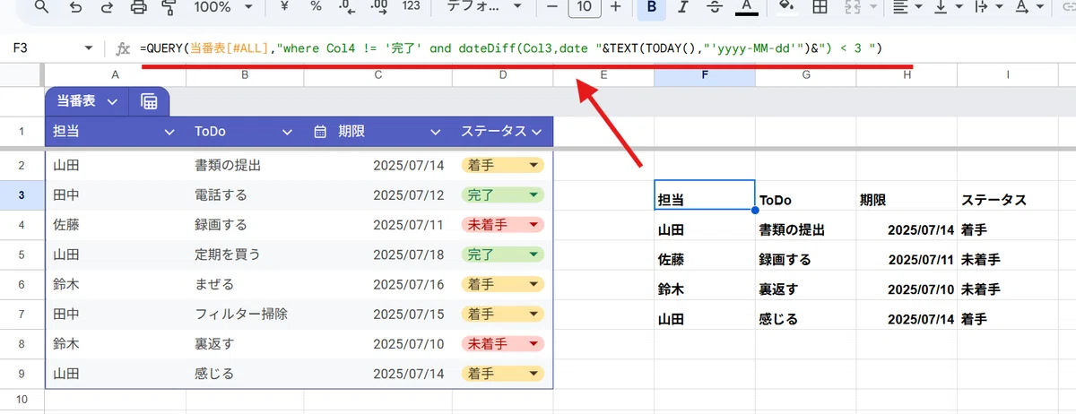
Task: Toggle italic formatting
Action: click(683, 7)
